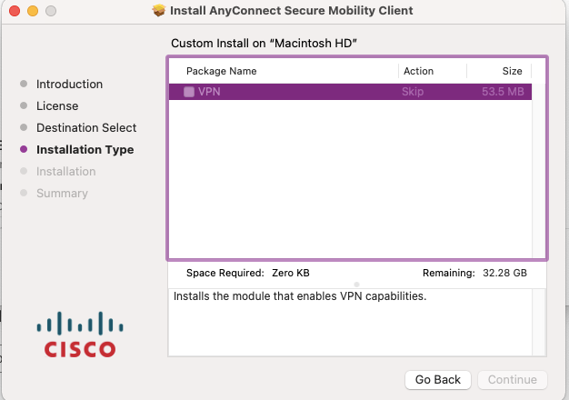
Task: Select the VPN package row name
Action: pyautogui.click(x=209, y=92)
